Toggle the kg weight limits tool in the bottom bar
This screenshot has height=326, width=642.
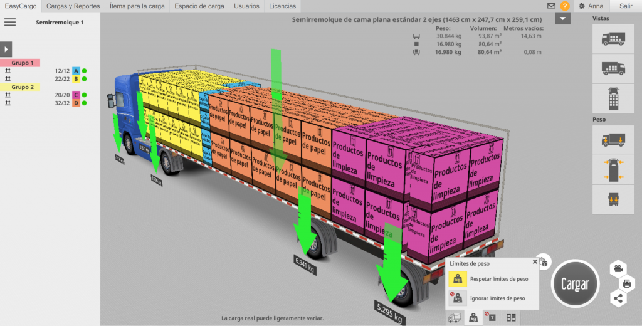[x=474, y=317]
